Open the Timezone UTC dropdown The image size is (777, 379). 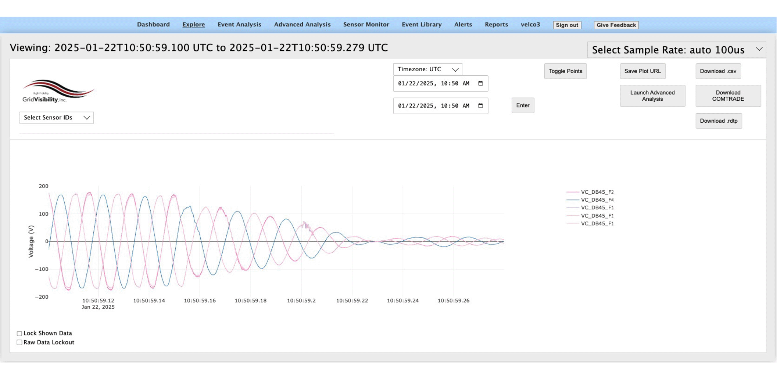(427, 70)
